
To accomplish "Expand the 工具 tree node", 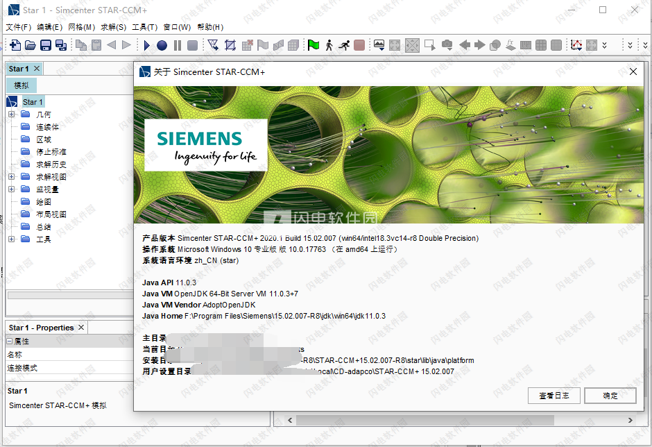I will [11, 239].
